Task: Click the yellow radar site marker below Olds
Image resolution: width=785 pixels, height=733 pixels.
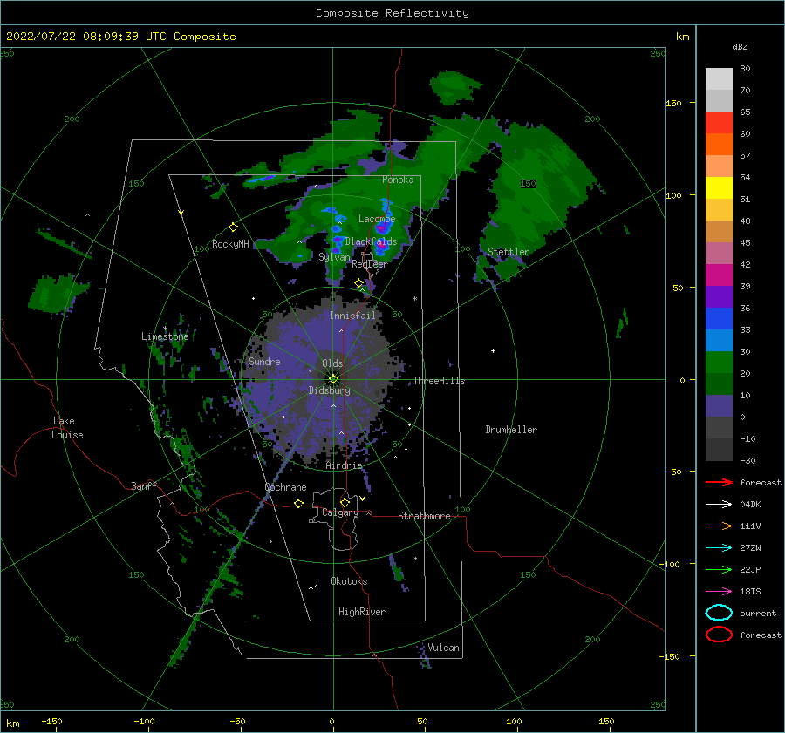Action: pos(333,379)
